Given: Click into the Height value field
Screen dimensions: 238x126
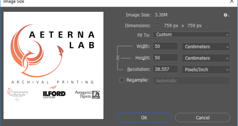Looking at the screenshot, I should tap(165, 58).
